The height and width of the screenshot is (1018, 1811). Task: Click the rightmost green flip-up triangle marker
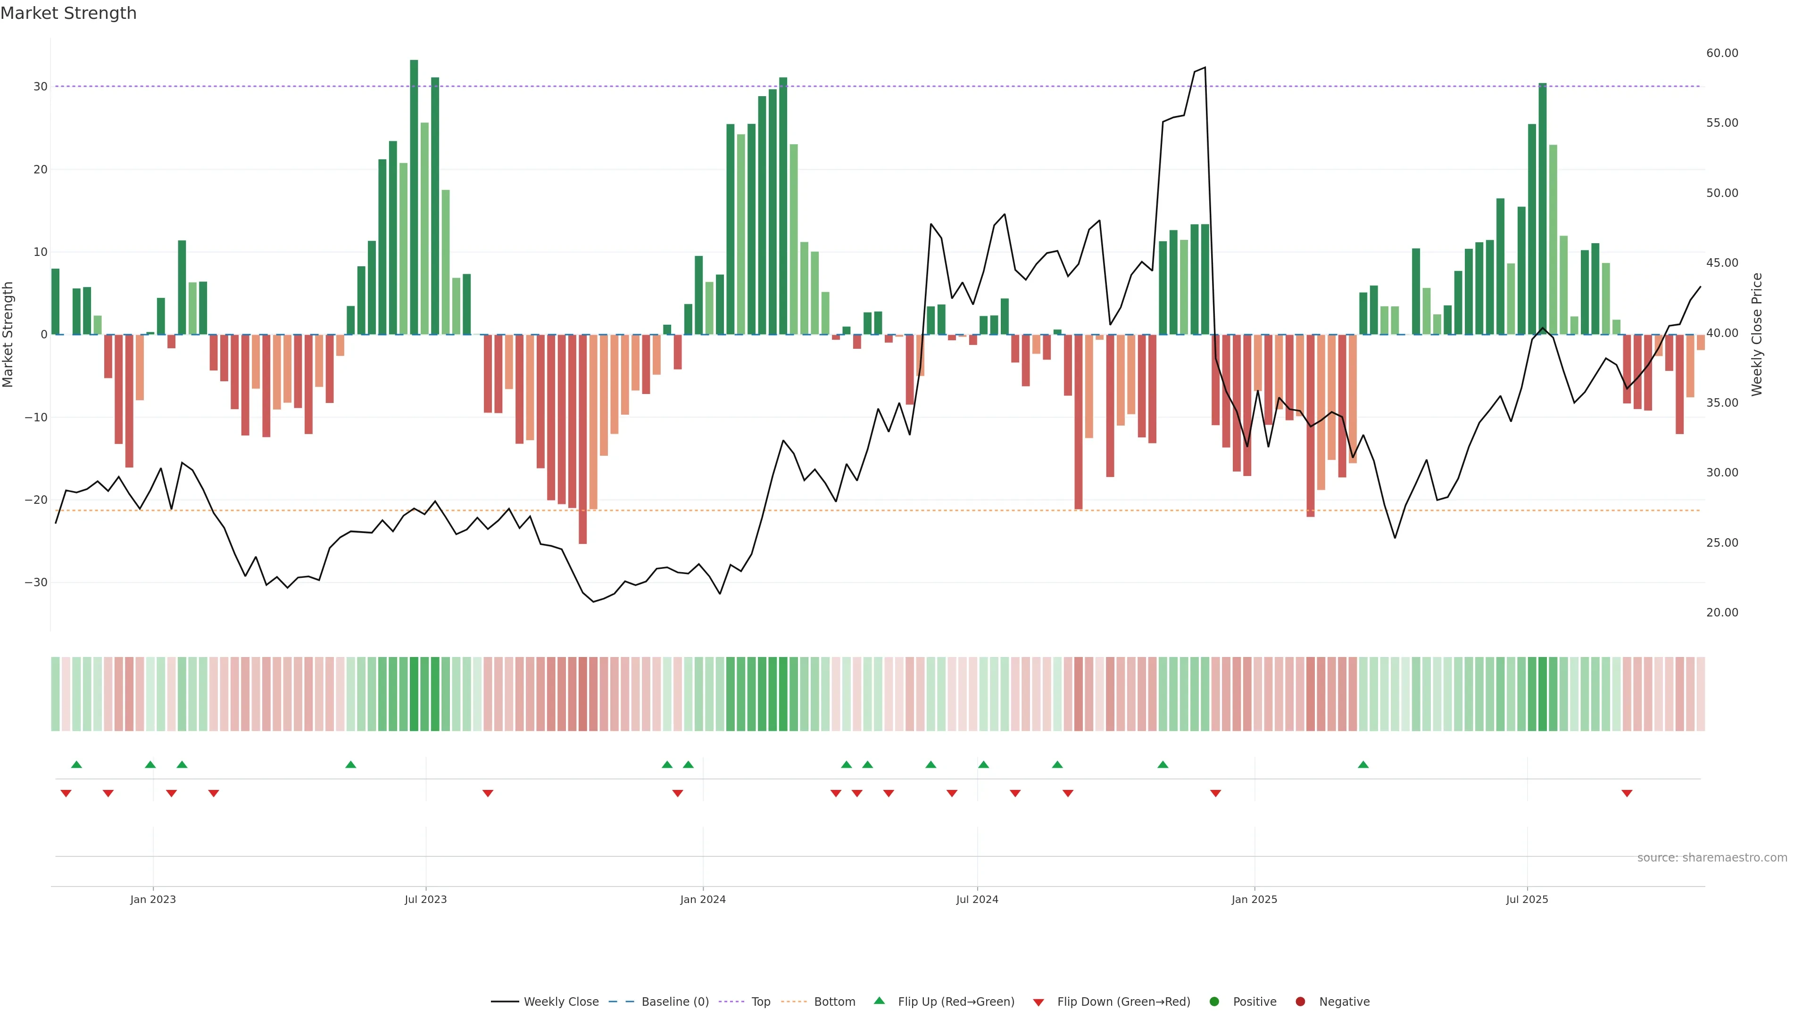coord(1363,764)
